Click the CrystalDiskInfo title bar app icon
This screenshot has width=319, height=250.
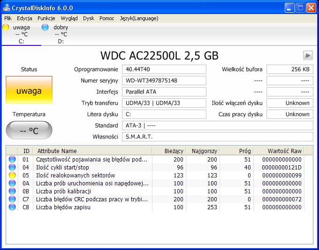click(x=7, y=8)
